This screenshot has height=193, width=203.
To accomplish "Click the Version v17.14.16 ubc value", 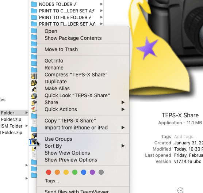I will point(188,162).
